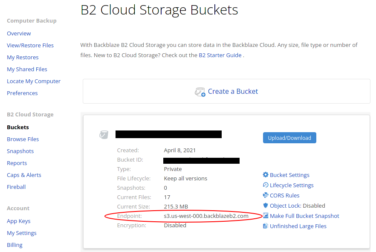
Task: Go to Snapshots in the sidebar
Action: click(20, 151)
